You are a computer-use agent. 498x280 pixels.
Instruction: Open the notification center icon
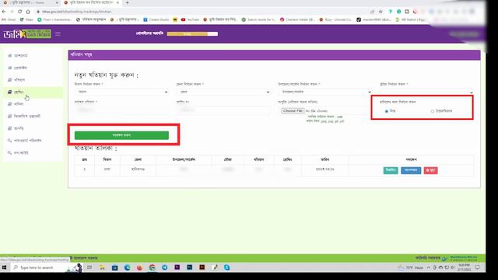click(x=477, y=268)
